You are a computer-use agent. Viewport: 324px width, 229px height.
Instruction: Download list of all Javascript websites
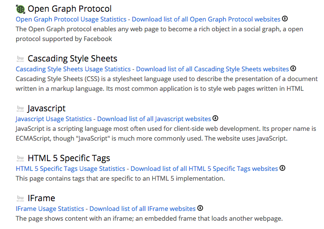(154, 119)
